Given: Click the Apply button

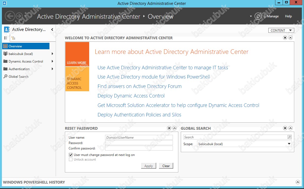Looking at the screenshot, I should (149, 166).
